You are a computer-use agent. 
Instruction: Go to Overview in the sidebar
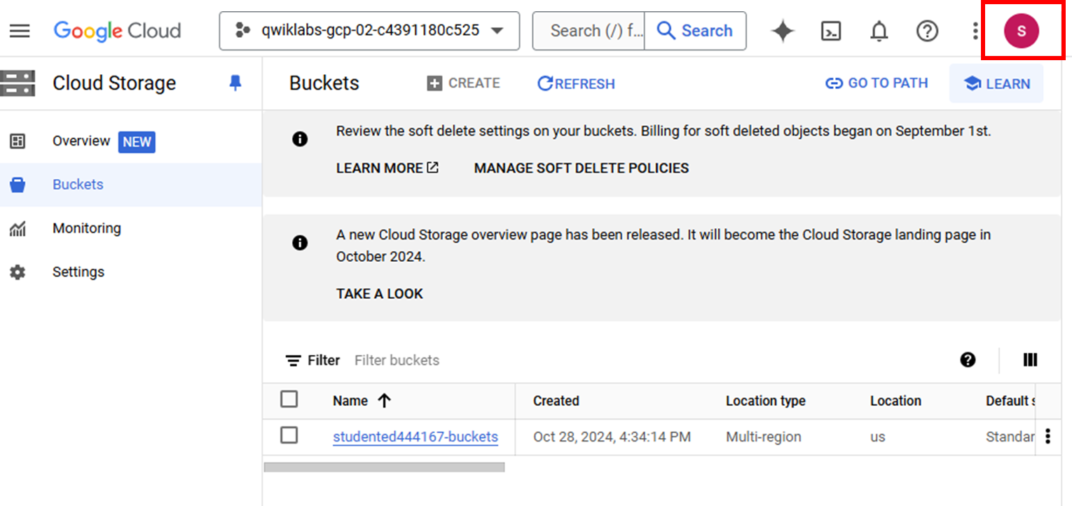pos(81,141)
